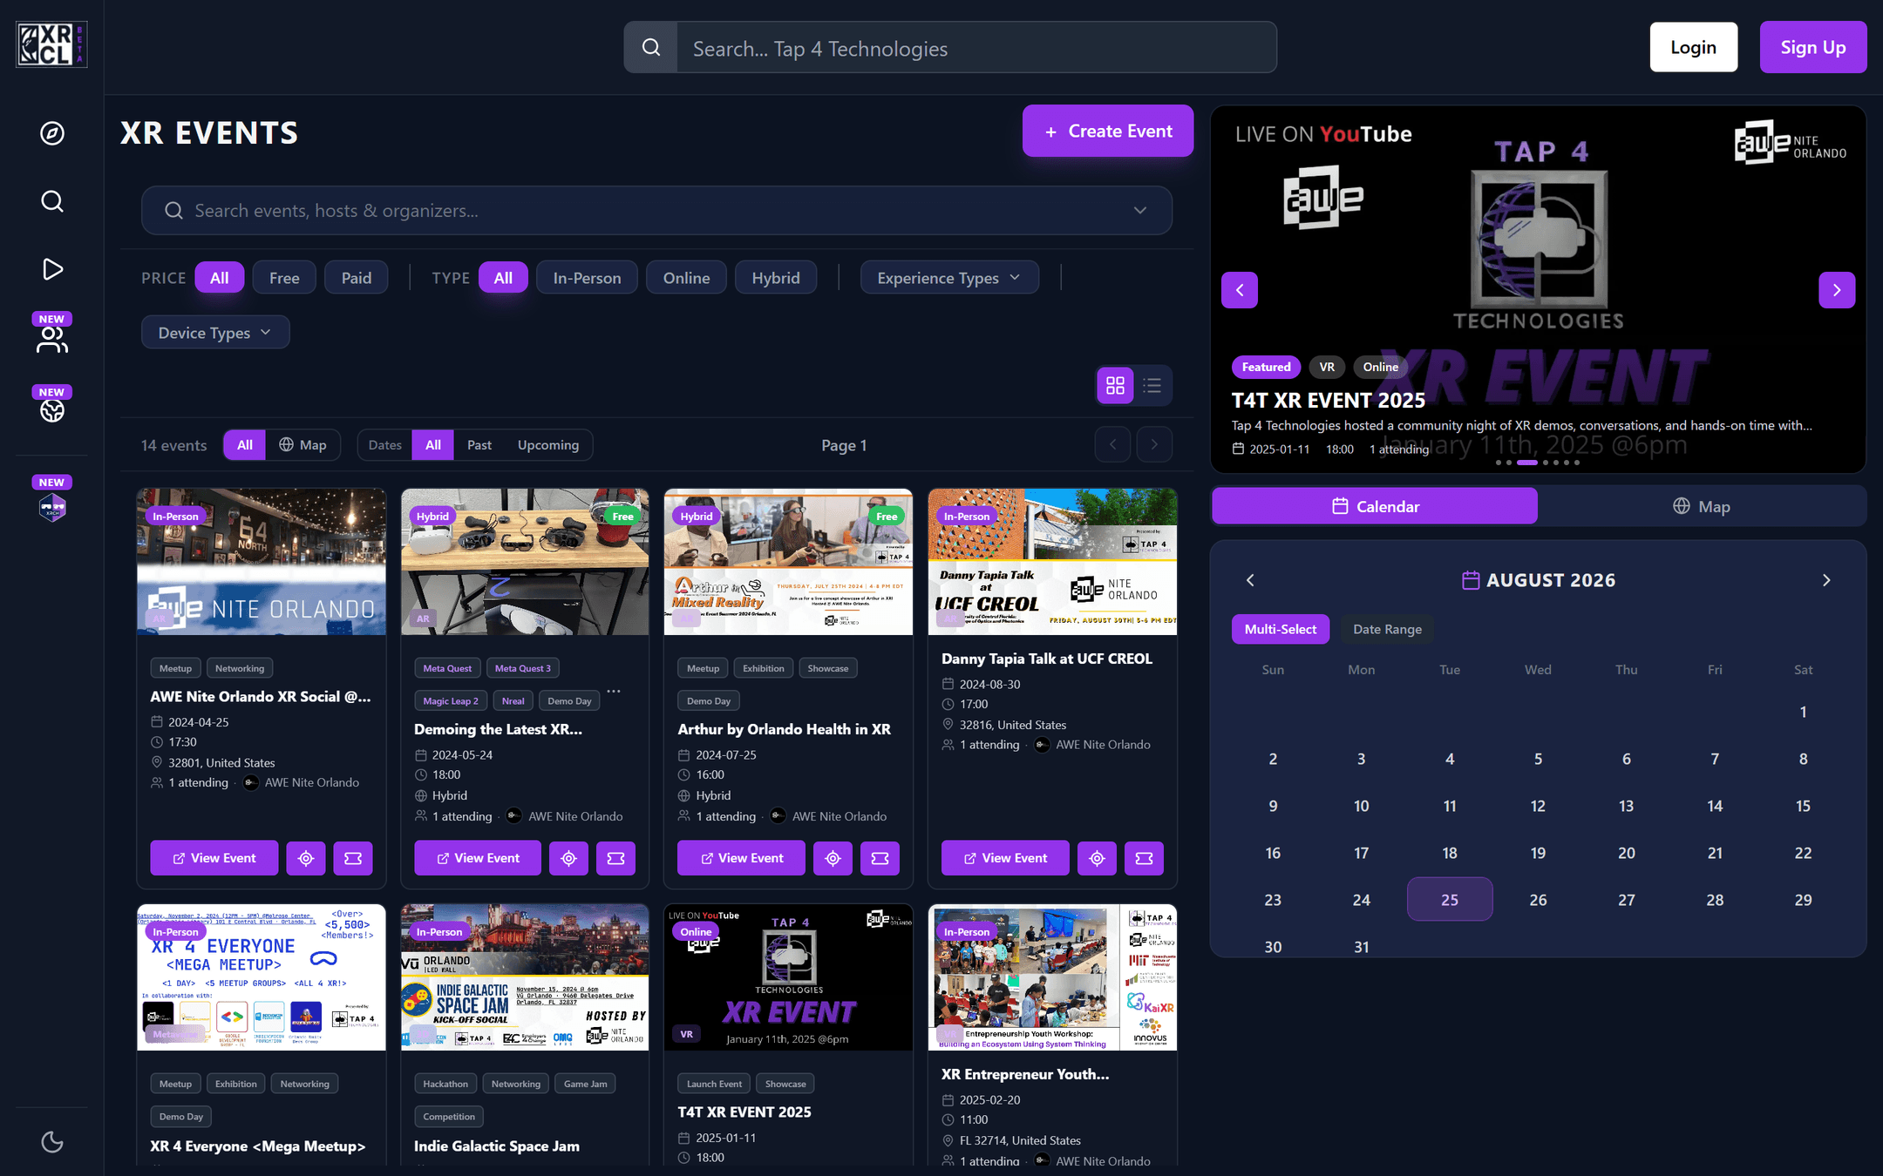
Task: View Event for AWE Nite Orlando XR Social
Action: (x=214, y=858)
